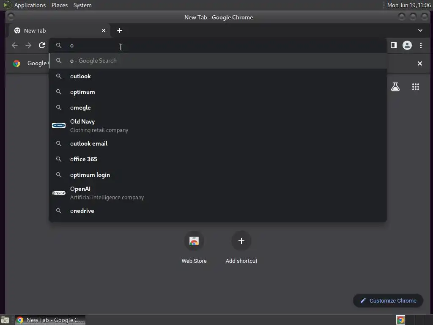Image resolution: width=433 pixels, height=325 pixels.
Task: Open the Search Labs flask icon
Action: [395, 87]
